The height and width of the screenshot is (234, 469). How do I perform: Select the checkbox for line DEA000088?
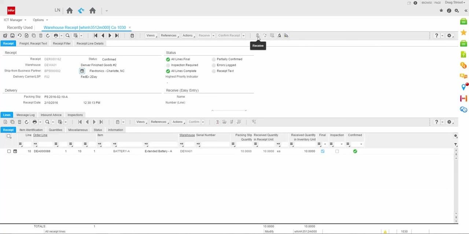tap(9, 151)
